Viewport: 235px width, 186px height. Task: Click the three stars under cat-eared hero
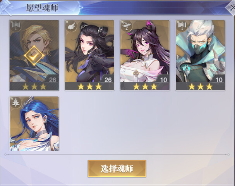[x=145, y=86]
